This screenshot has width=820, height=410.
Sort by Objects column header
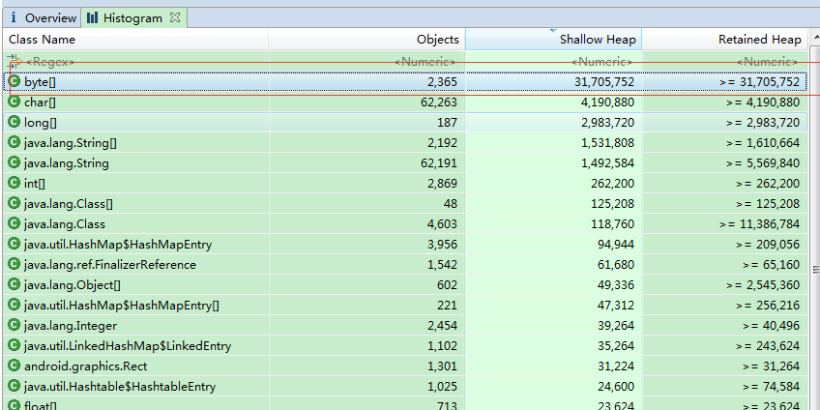[x=367, y=40]
